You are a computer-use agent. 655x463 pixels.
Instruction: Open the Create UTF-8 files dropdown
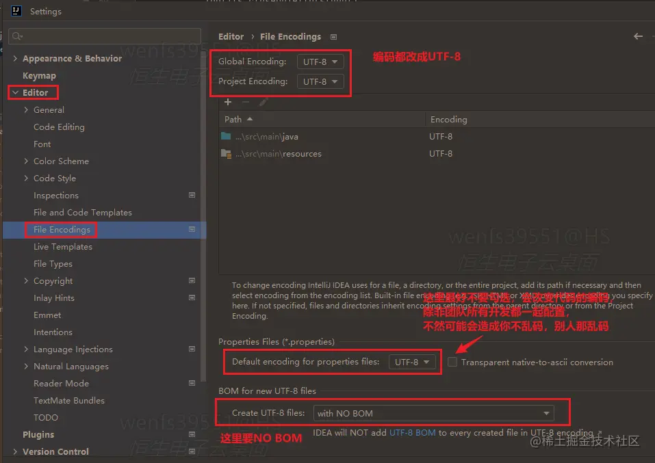tap(434, 413)
